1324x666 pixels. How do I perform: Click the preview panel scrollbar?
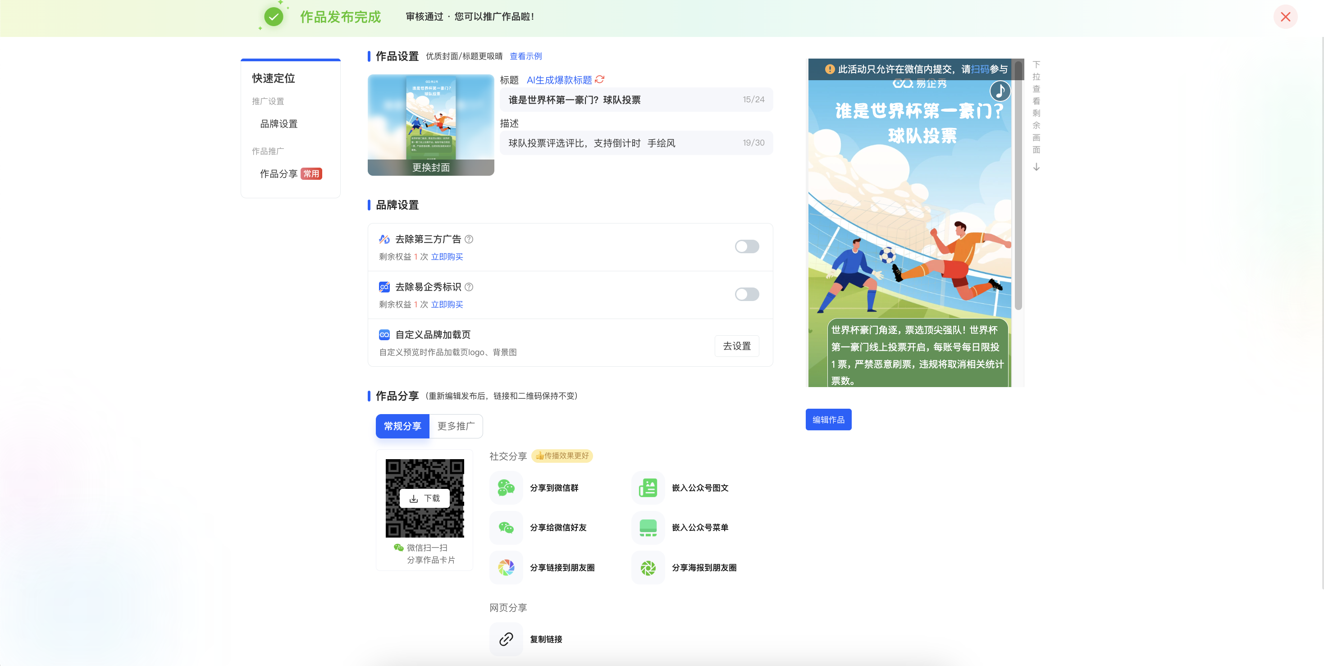pyautogui.click(x=1018, y=185)
